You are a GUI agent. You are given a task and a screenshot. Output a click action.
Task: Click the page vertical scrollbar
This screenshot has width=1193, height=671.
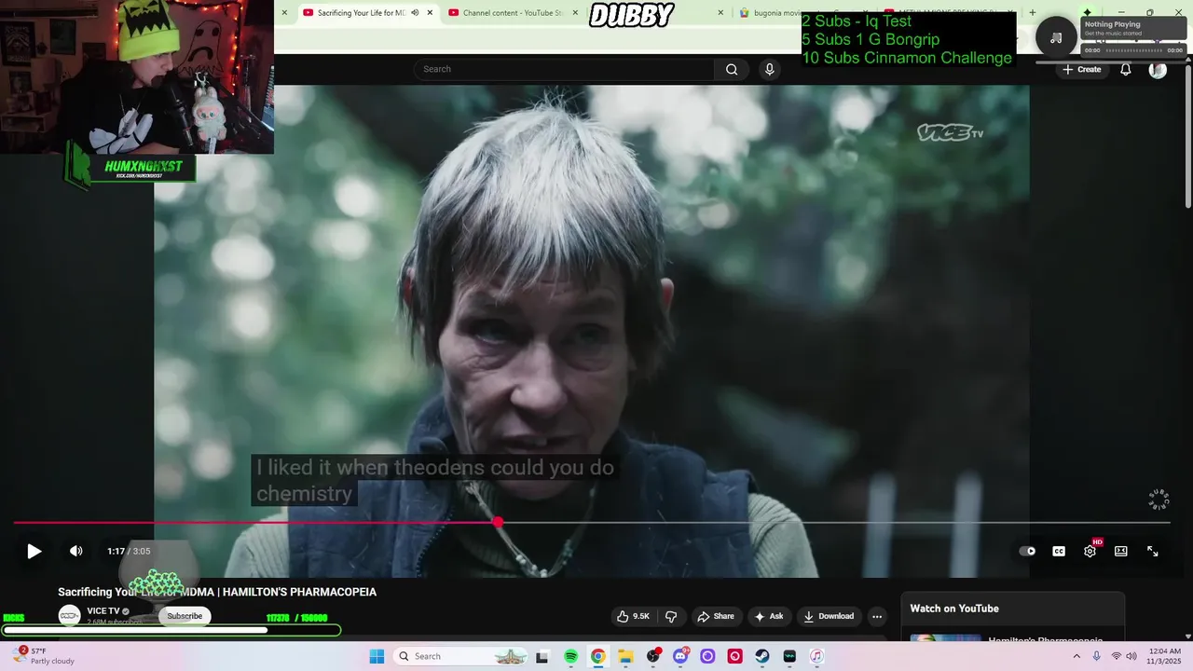(1187, 135)
